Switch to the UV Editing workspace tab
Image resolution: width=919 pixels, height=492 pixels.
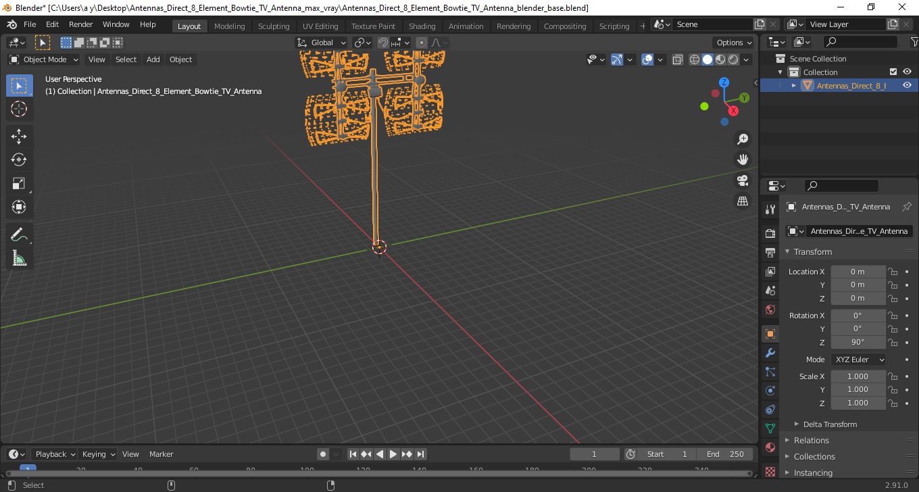pyautogui.click(x=320, y=26)
